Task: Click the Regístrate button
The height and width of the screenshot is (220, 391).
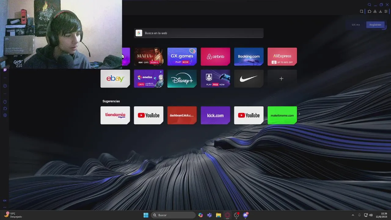Action: pos(375,25)
